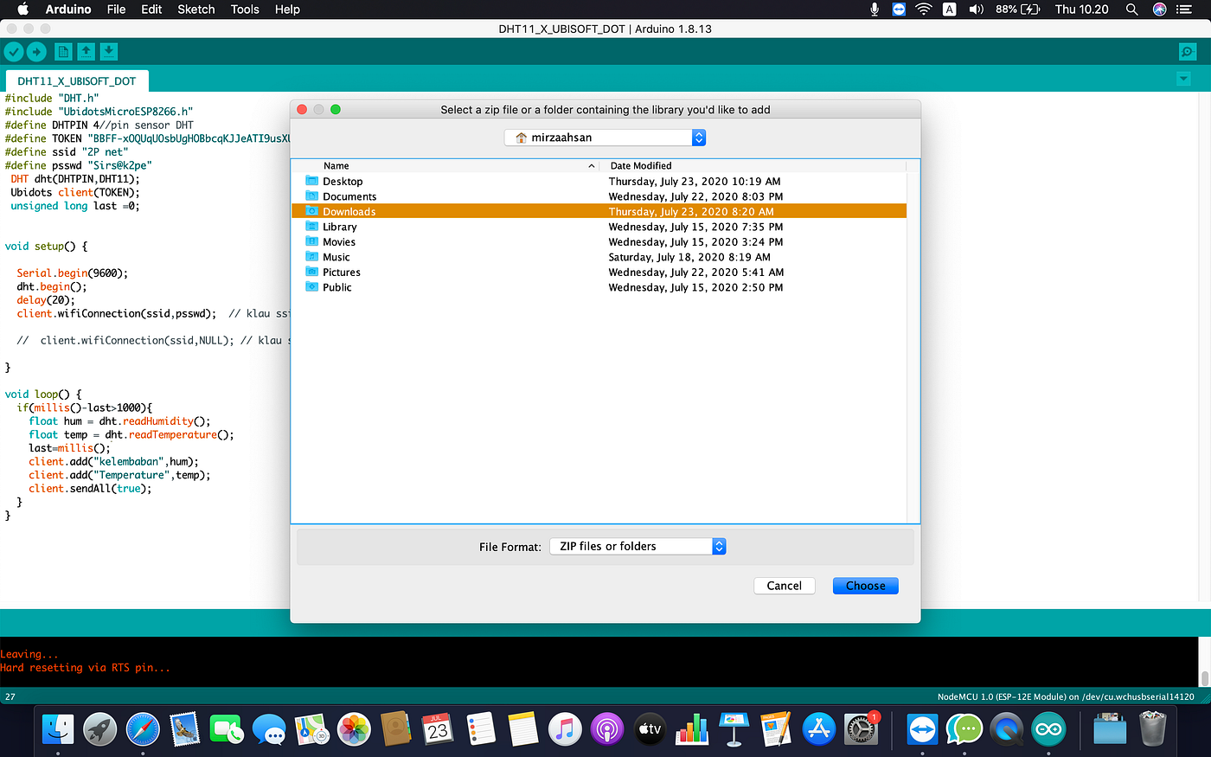Select the DHT11_X_UBISOFT_DOT tab
The height and width of the screenshot is (757, 1211).
[x=78, y=80]
